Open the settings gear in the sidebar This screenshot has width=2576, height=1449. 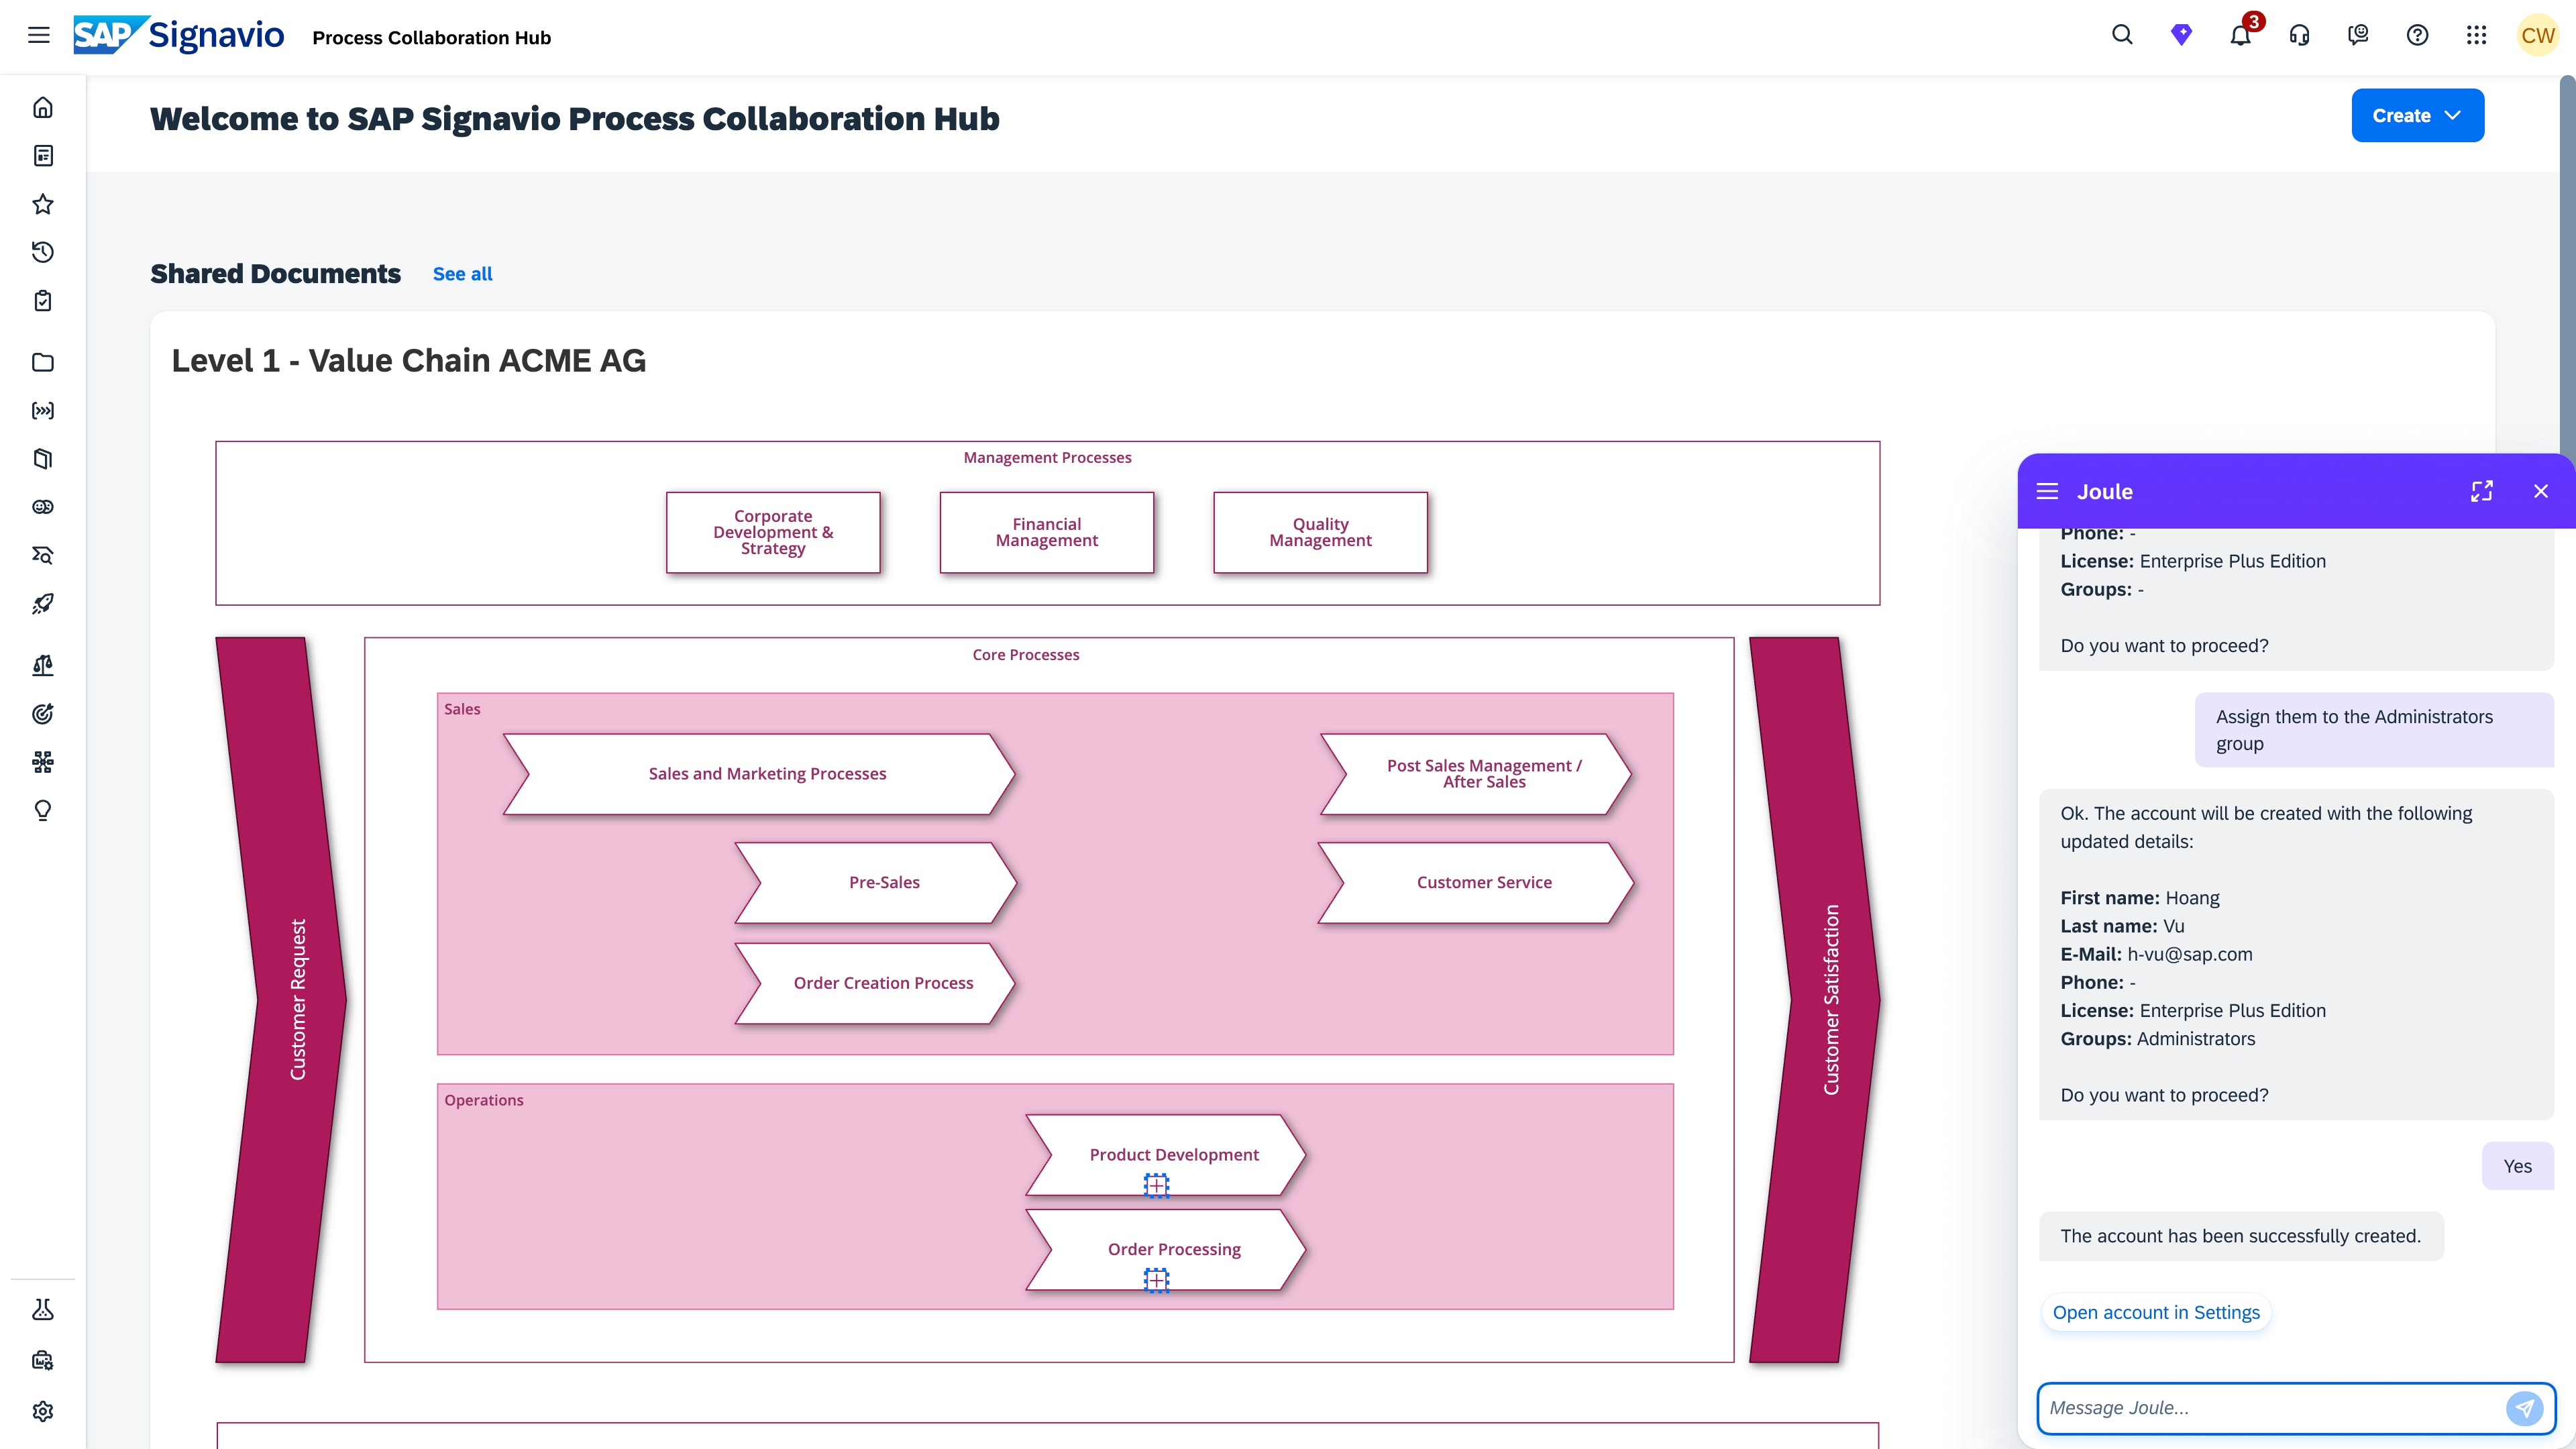click(42, 1411)
